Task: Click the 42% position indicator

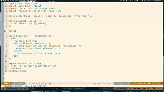Action: (136, 84)
